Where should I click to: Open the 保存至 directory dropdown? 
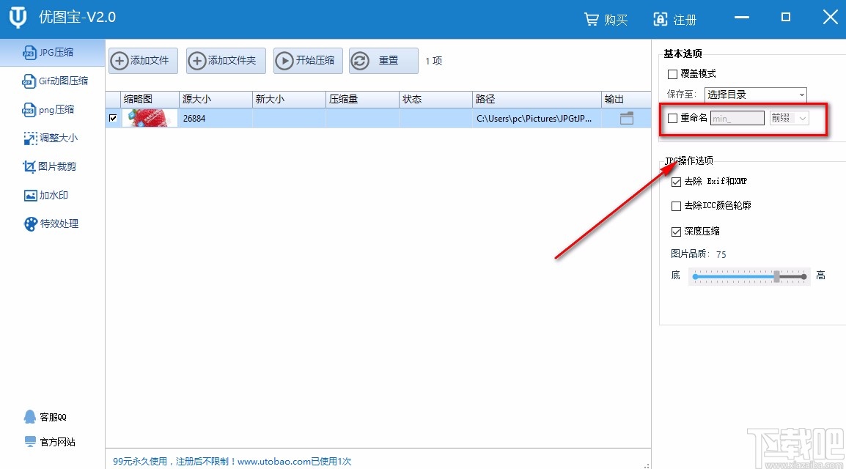tap(755, 94)
